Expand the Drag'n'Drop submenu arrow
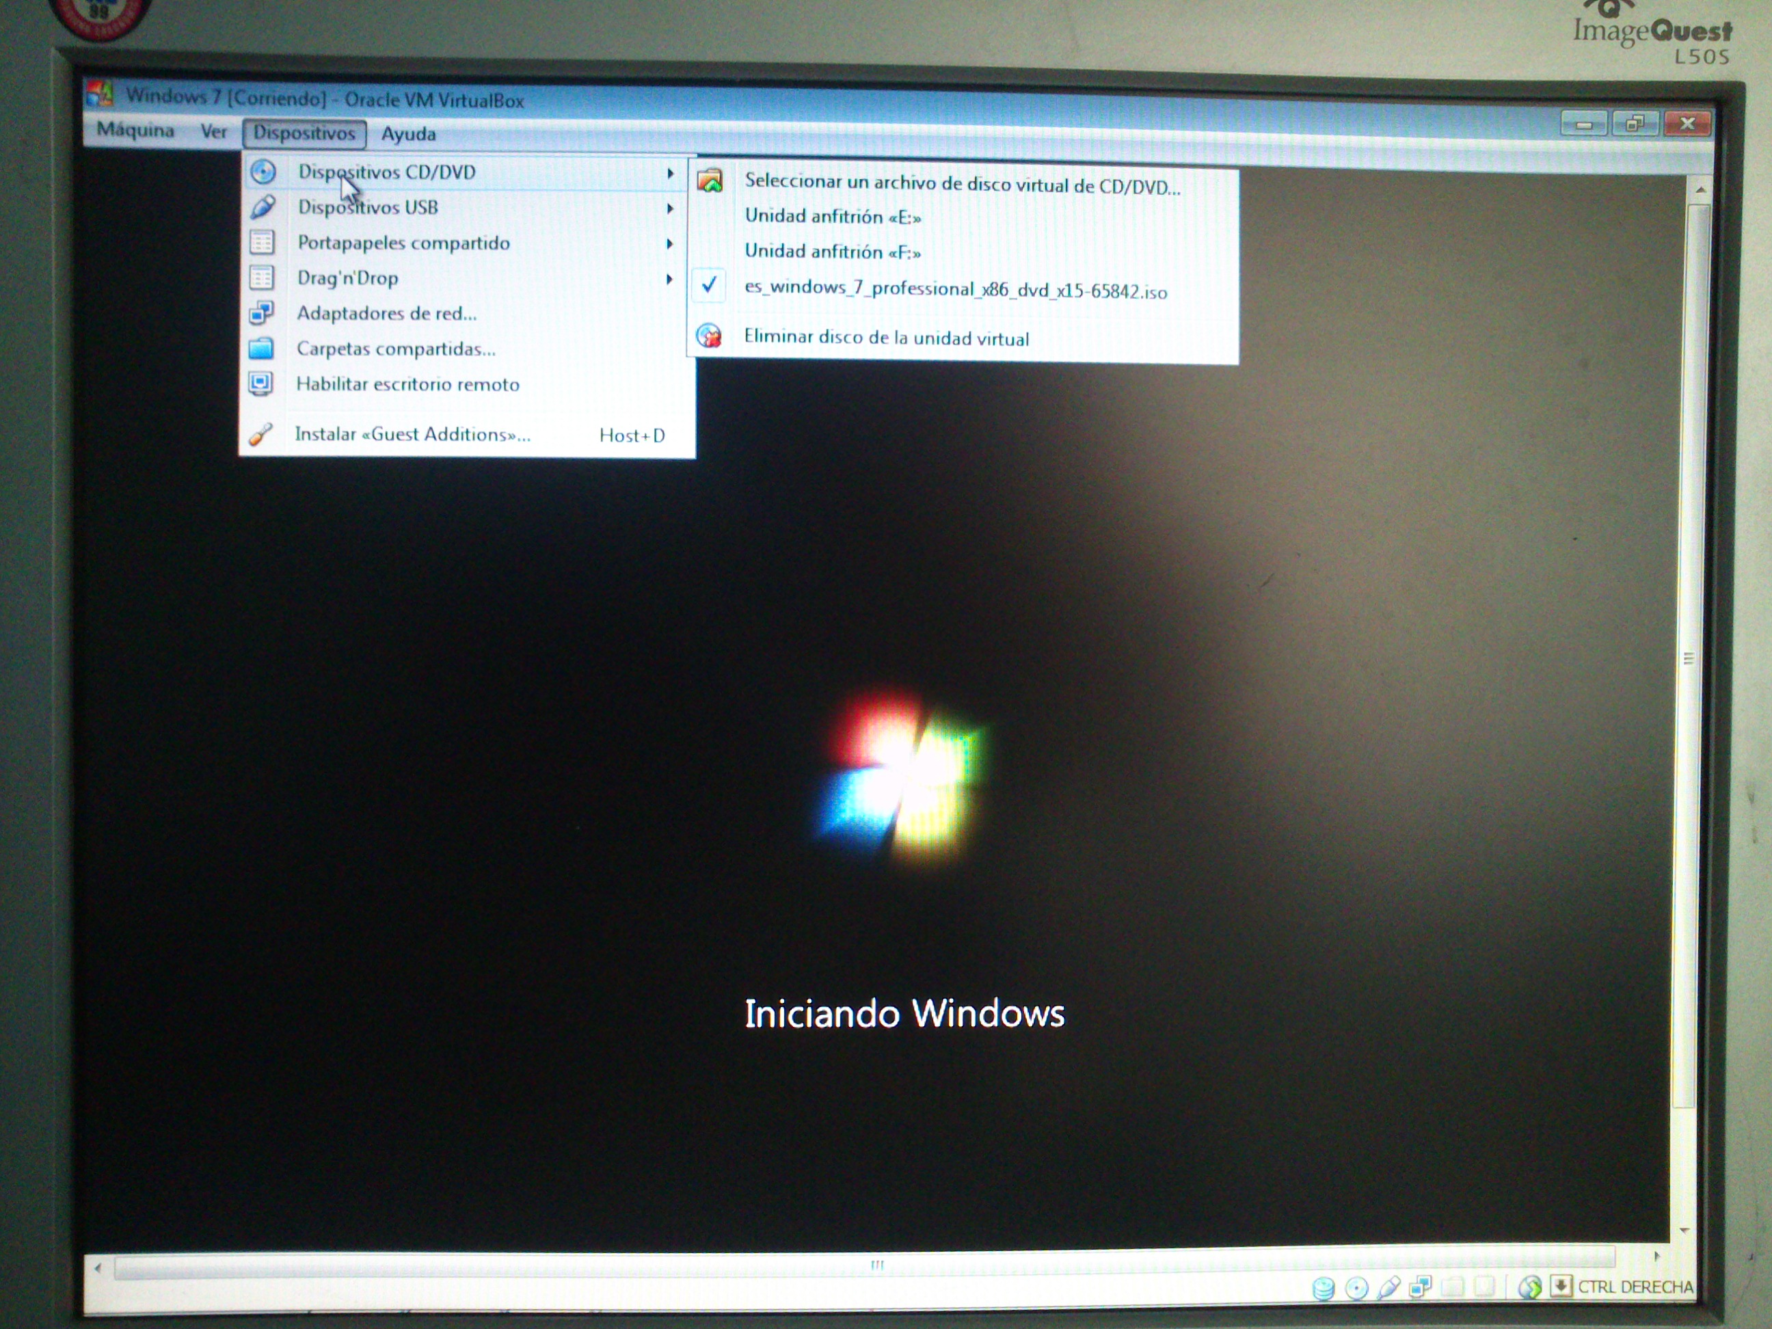The height and width of the screenshot is (1329, 1772). 670,279
